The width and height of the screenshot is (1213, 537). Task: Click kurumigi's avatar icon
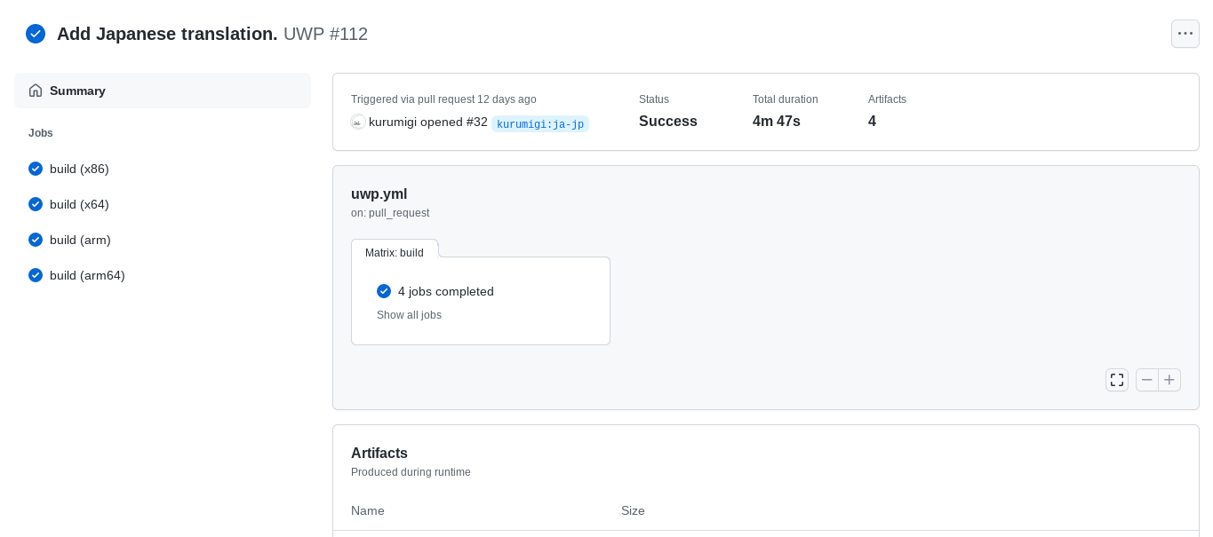pos(358,122)
